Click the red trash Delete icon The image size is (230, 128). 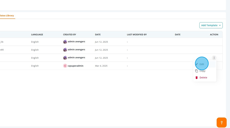click(x=197, y=77)
